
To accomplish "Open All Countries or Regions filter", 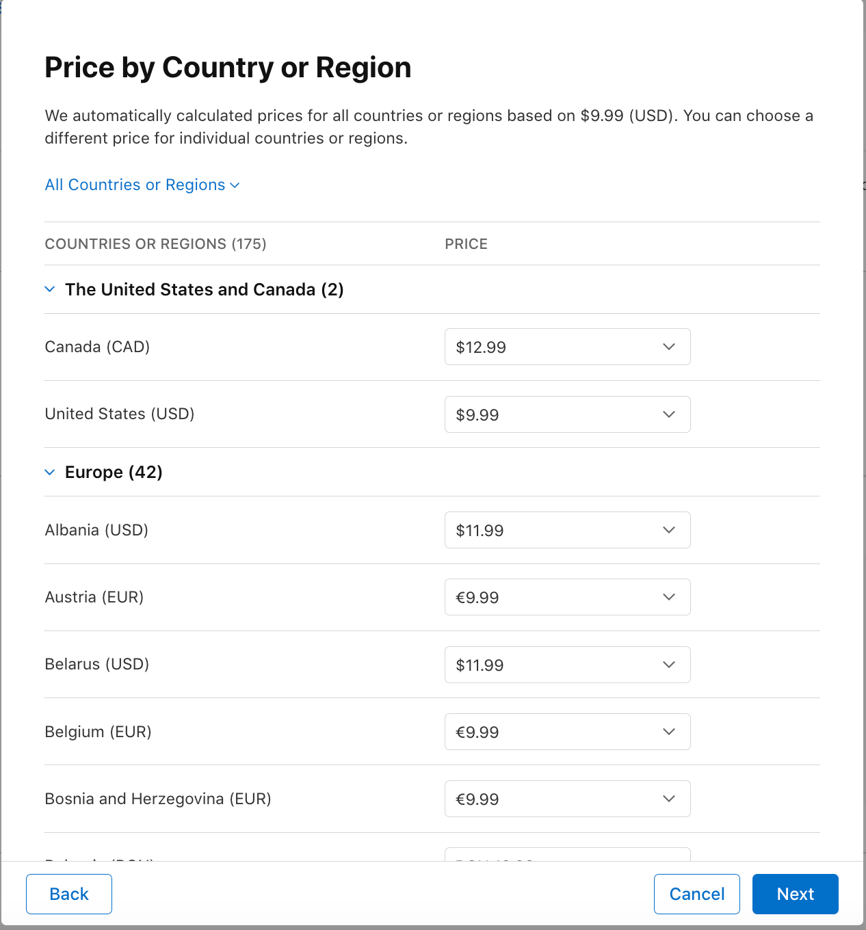I will click(x=142, y=185).
